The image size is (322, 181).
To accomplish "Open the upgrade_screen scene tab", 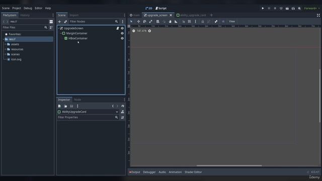I will pyautogui.click(x=157, y=15).
